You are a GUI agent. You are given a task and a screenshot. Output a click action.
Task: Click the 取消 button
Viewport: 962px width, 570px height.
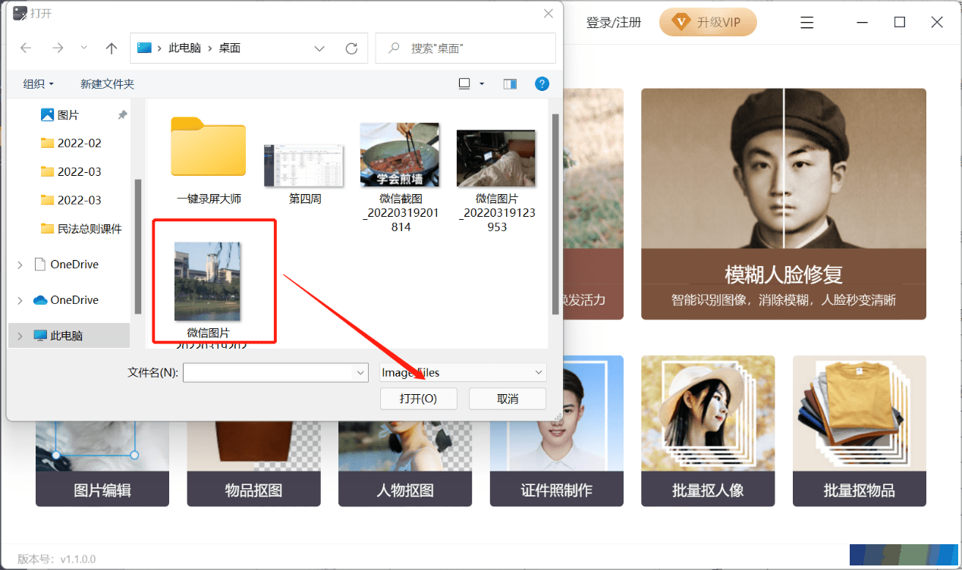click(x=508, y=399)
